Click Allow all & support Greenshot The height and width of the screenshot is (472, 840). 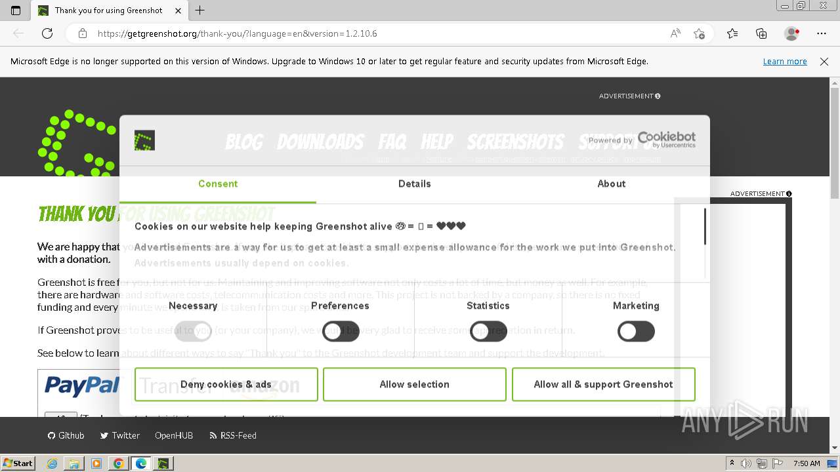tap(603, 384)
